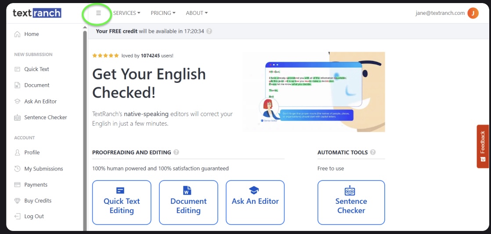491x234 pixels.
Task: Click the sidebar scroll-up arrow
Action: [85, 28]
